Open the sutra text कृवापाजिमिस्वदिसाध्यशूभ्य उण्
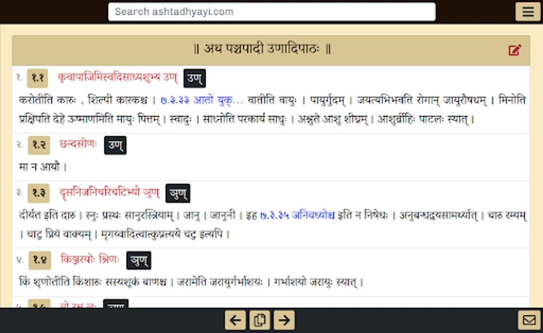543x333 pixels. (x=118, y=78)
